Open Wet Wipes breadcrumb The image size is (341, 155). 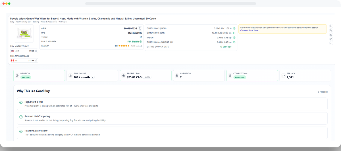[63, 22]
